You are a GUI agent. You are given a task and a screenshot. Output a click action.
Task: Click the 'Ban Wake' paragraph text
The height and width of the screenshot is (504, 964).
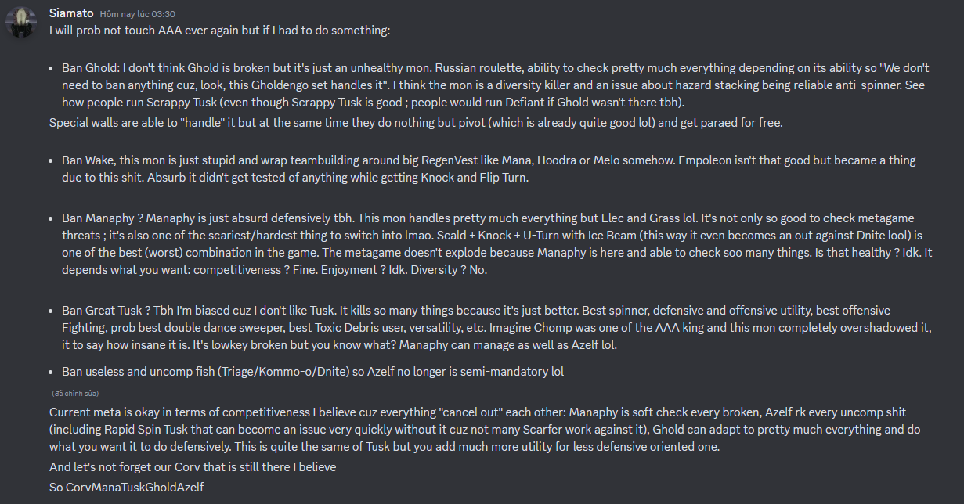[x=486, y=168]
